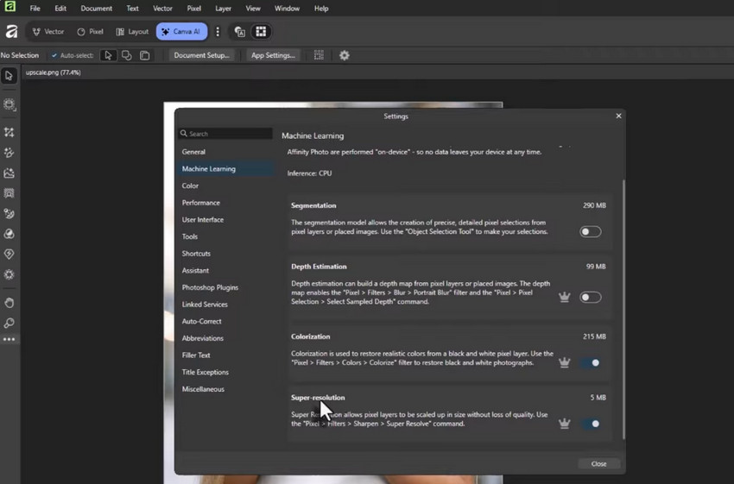Uncheck the Auto-select checkbox
Image resolution: width=734 pixels, height=484 pixels.
[54, 56]
